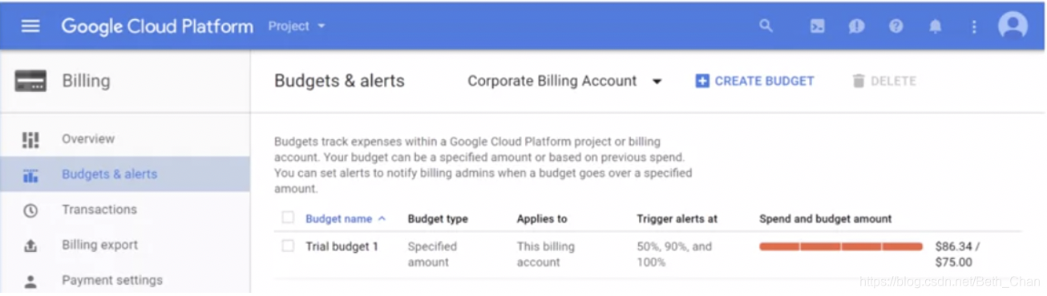Click the Budgets & alerts chart icon
This screenshot has width=1047, height=296.
(30, 175)
